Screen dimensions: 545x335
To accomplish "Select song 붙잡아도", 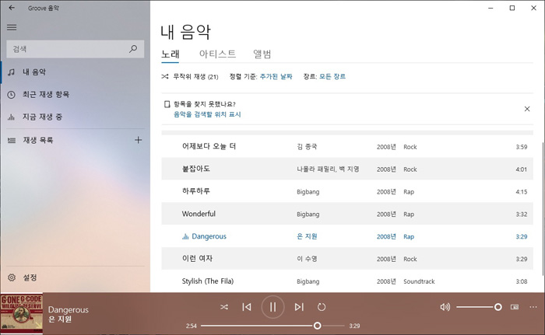I will click(196, 169).
